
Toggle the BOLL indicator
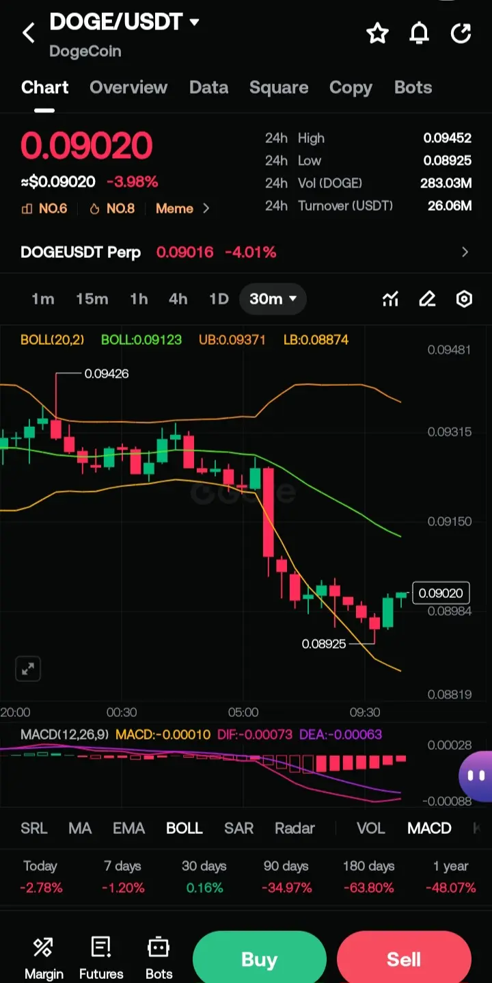184,828
